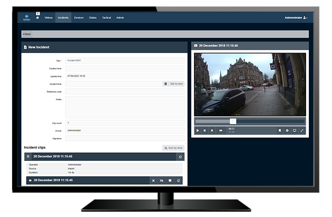Click the Back button
The image size is (332, 217).
coord(26,34)
